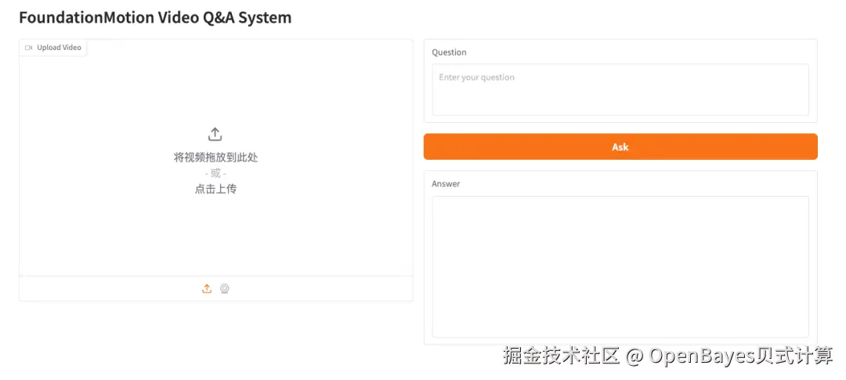Image resolution: width=846 pixels, height=380 pixels.
Task: Click the upload arrow icon in the drop zone
Action: point(215,135)
